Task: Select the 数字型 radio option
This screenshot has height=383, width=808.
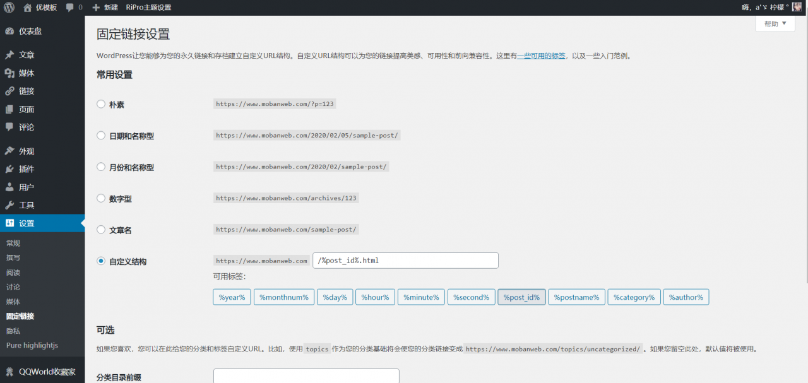Action: (101, 198)
